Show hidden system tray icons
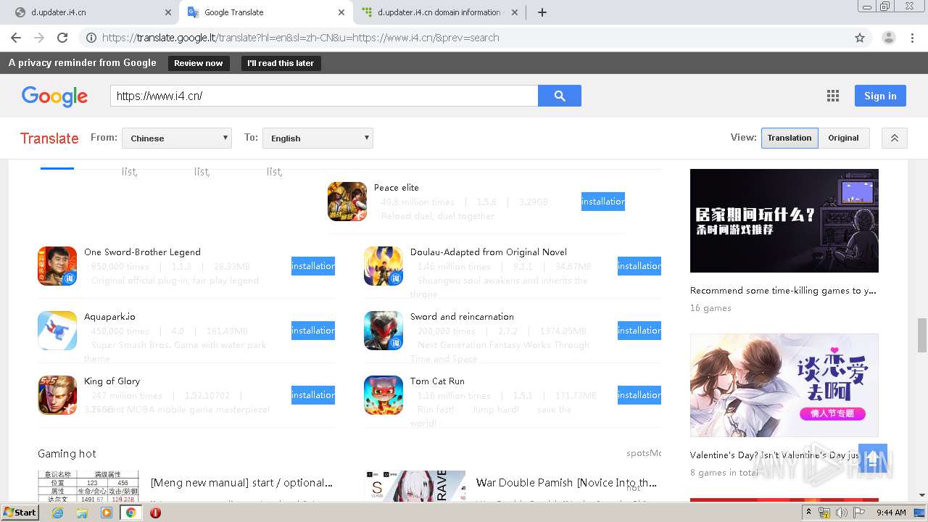The image size is (928, 522). [809, 513]
